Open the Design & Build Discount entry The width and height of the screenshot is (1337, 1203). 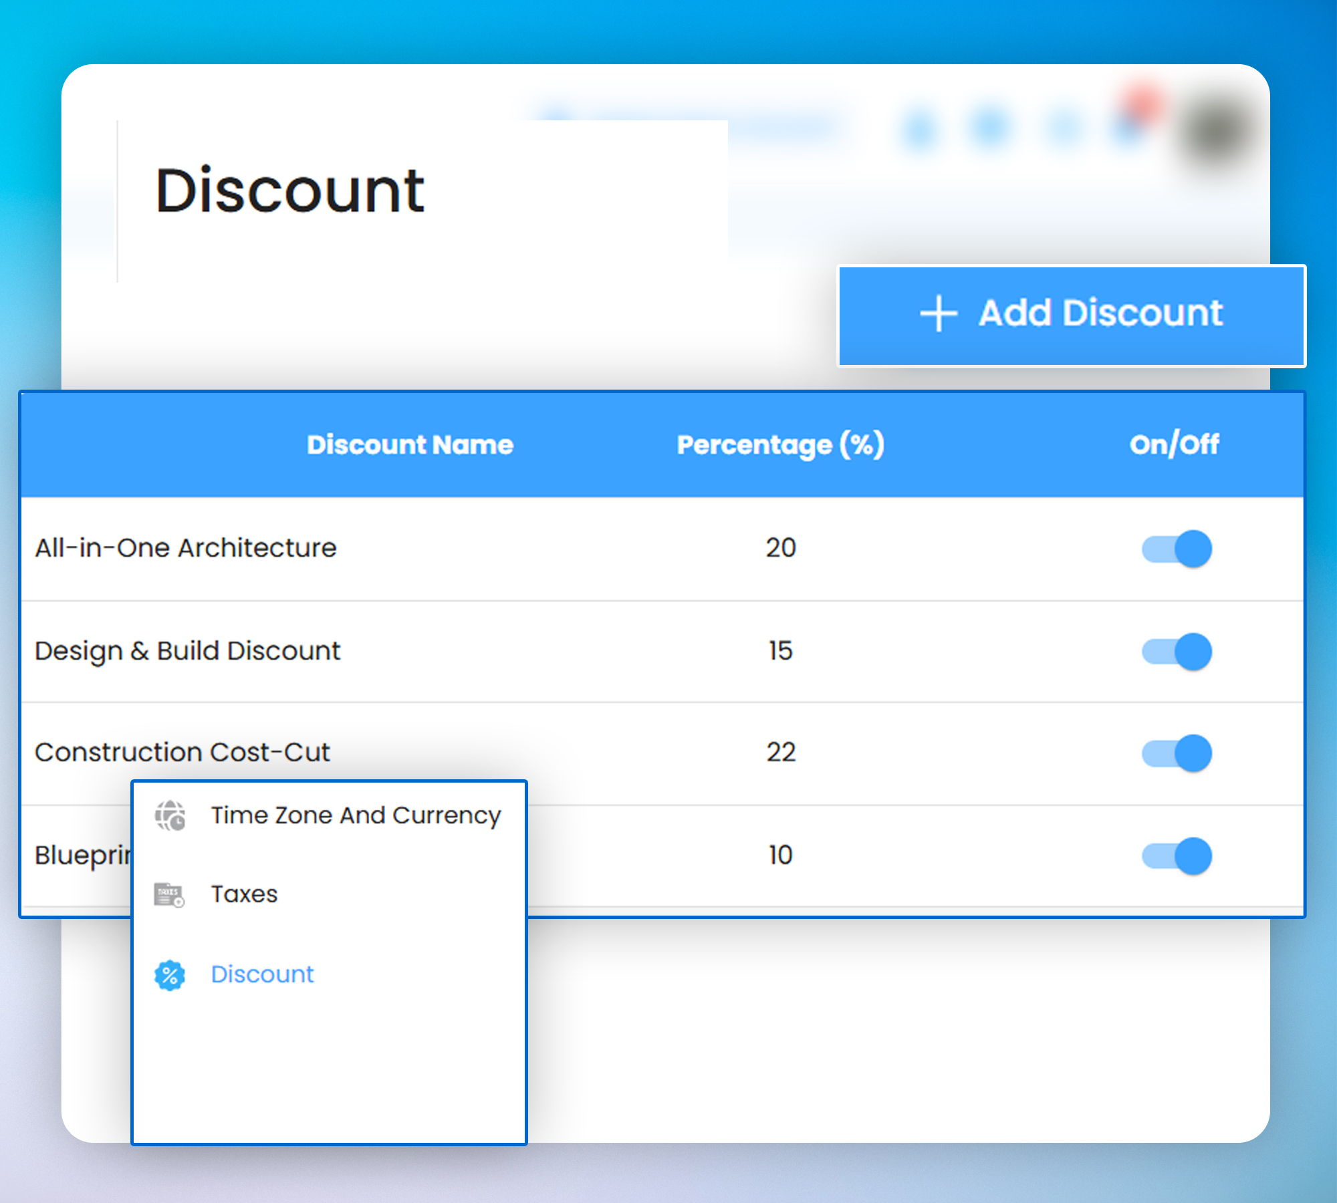point(187,651)
